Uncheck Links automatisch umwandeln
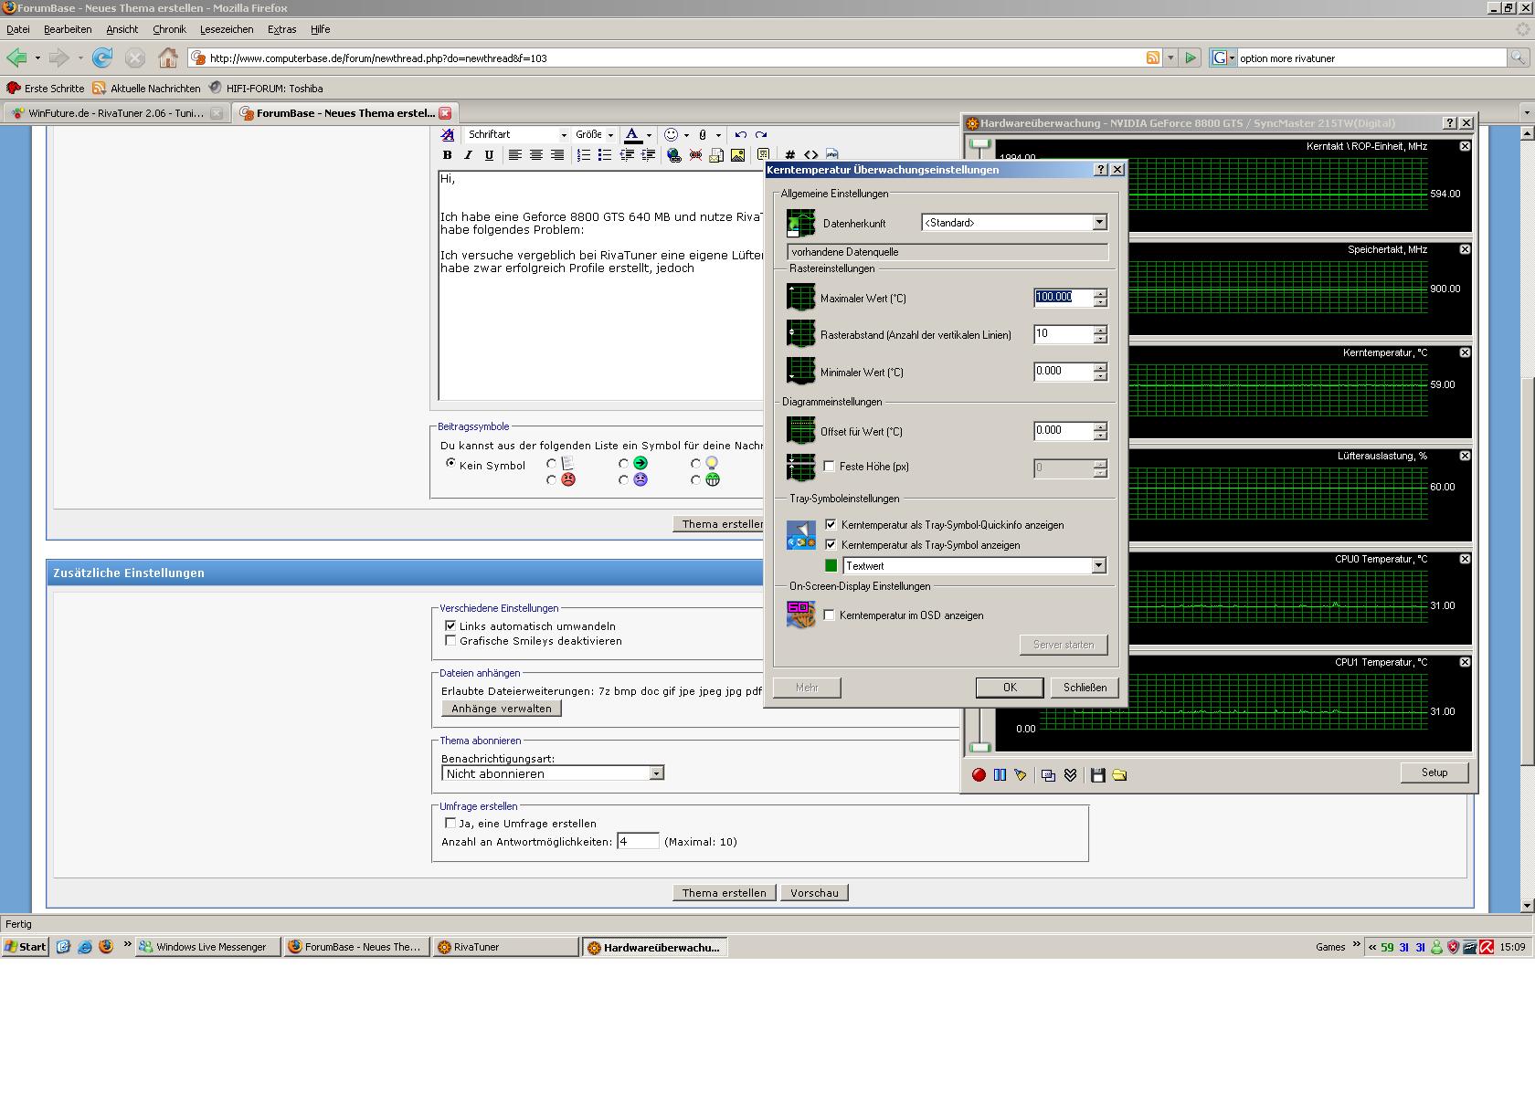The image size is (1535, 1093). pos(450,625)
